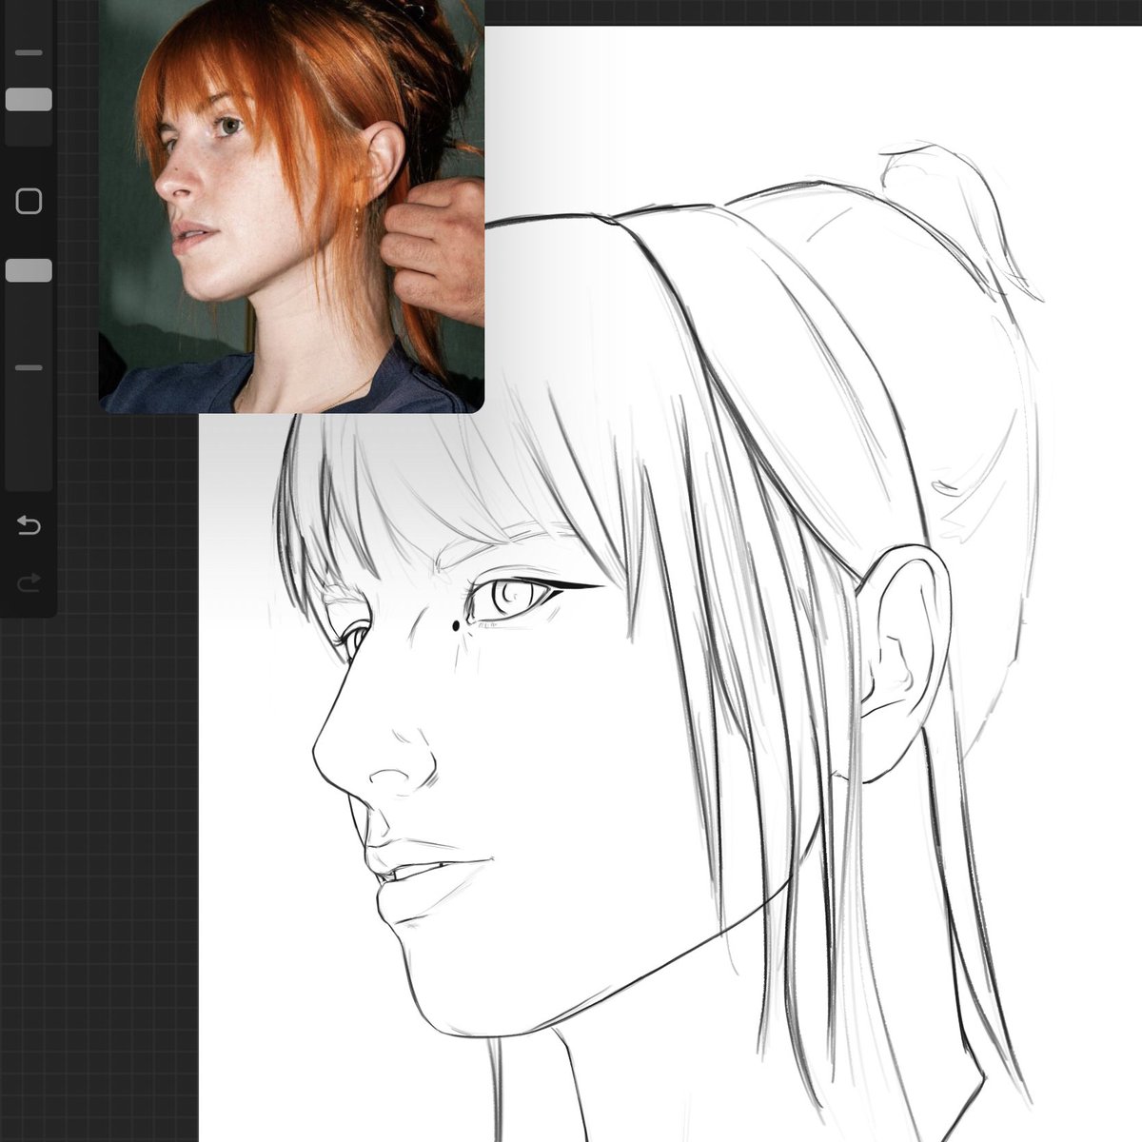The image size is (1142, 1142).
Task: Tap the brush size slider handle
Action: click(29, 100)
